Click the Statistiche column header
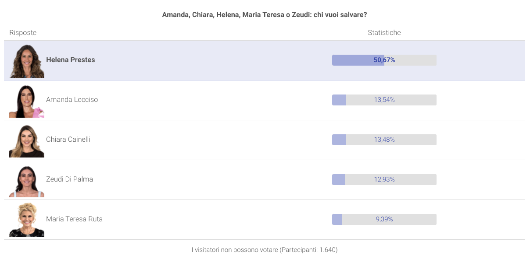The width and height of the screenshot is (530, 259). click(384, 33)
